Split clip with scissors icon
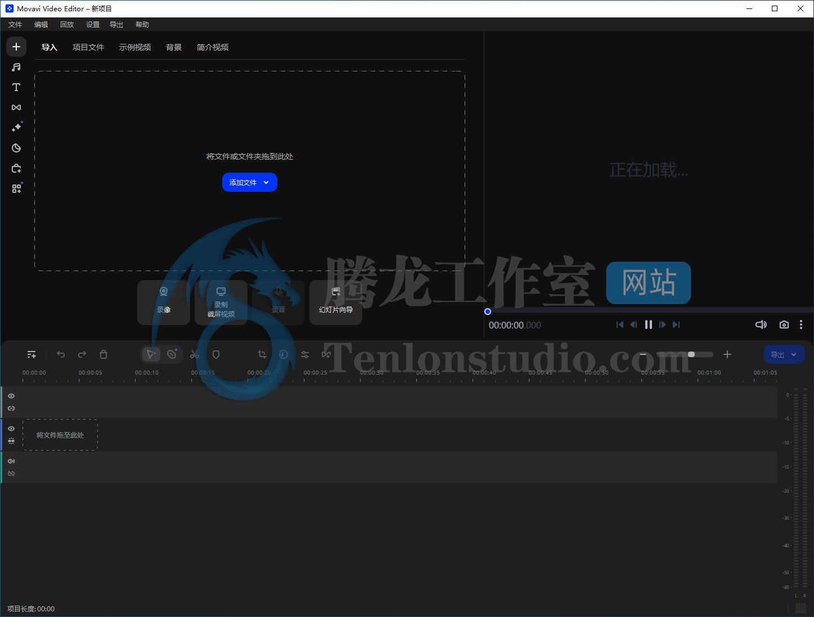Viewport: 814px width, 617px height. 195,354
